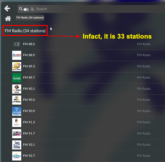Click FM Radio label in FM 91.7 row
This screenshot has height=162, width=165.
point(144,133)
